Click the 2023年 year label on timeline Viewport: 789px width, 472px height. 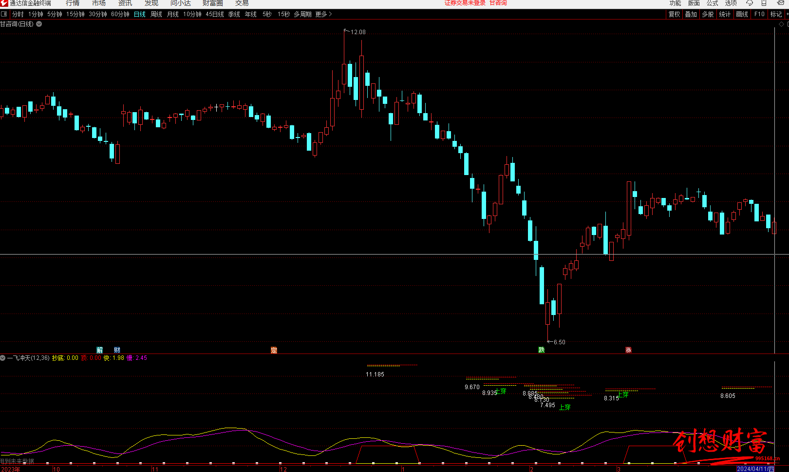click(10, 469)
